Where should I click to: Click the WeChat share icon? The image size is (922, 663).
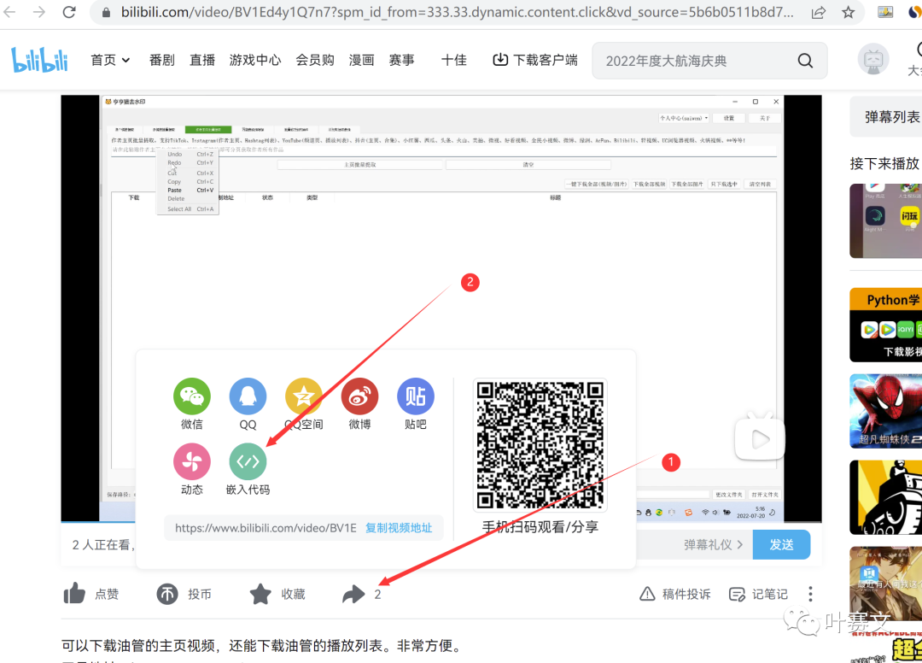(192, 396)
